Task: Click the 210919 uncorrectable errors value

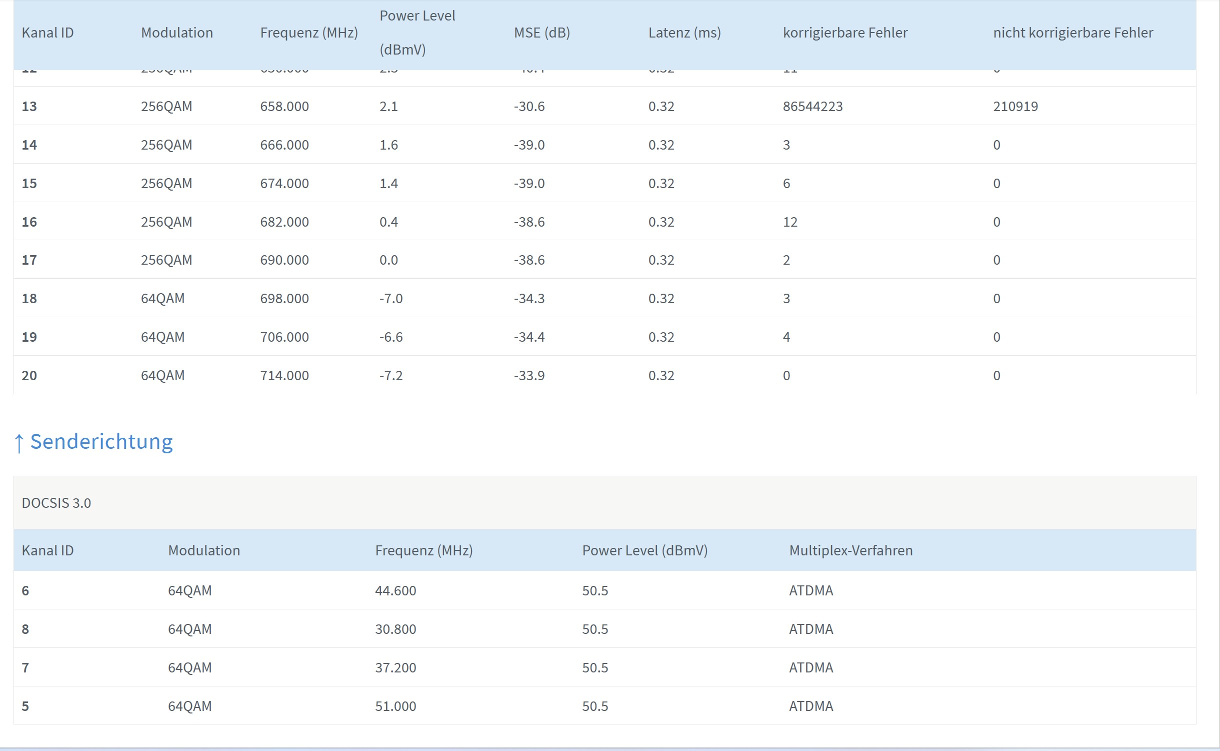Action: (x=1015, y=107)
